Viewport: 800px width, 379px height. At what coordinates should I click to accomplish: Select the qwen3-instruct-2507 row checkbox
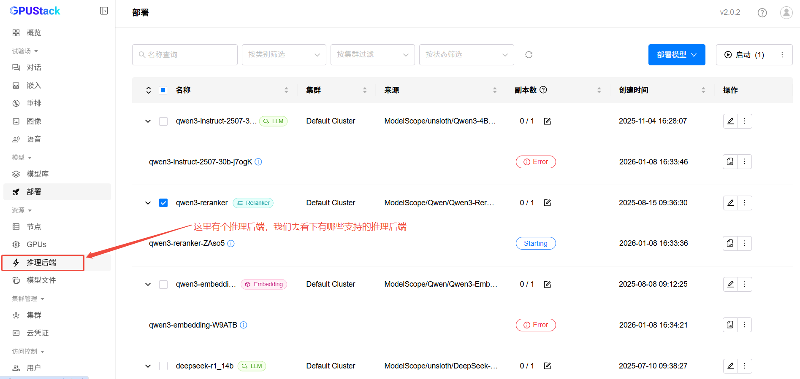click(163, 121)
